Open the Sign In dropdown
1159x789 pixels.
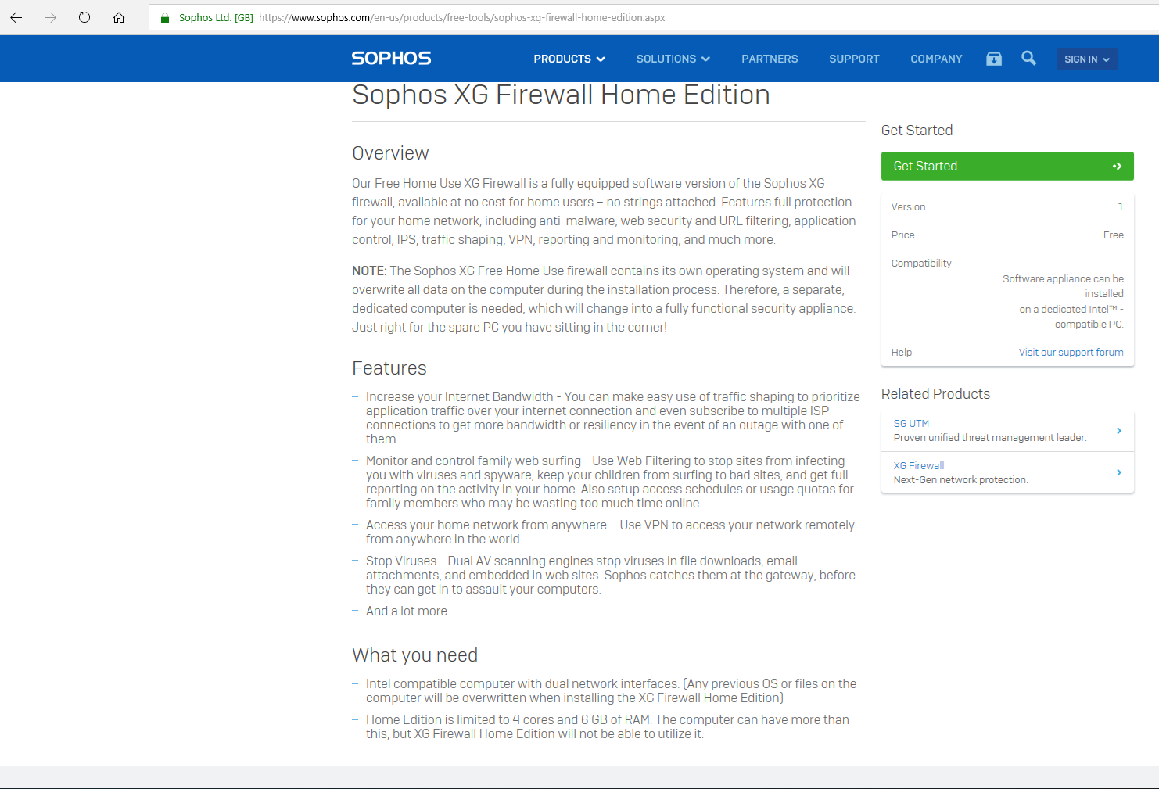[1087, 59]
